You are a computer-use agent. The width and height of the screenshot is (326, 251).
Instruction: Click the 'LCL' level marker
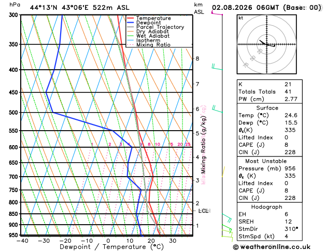pos(203,211)
